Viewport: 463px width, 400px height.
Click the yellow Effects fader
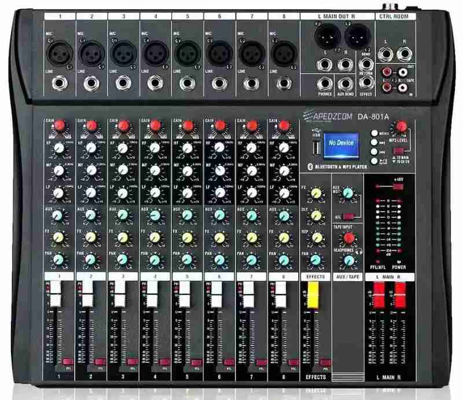click(x=313, y=298)
